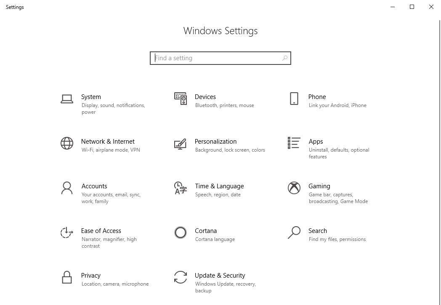This screenshot has height=305, width=441.
Task: Click the Cortana circle icon
Action: [181, 233]
